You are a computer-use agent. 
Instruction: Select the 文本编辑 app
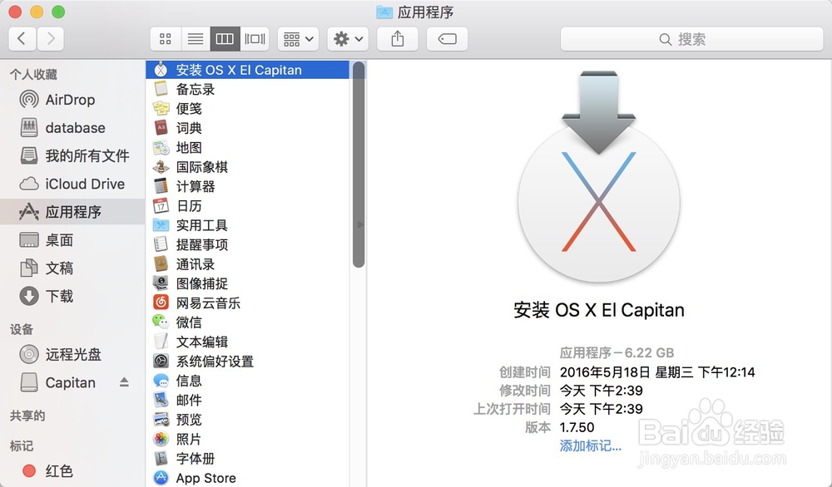click(x=247, y=342)
